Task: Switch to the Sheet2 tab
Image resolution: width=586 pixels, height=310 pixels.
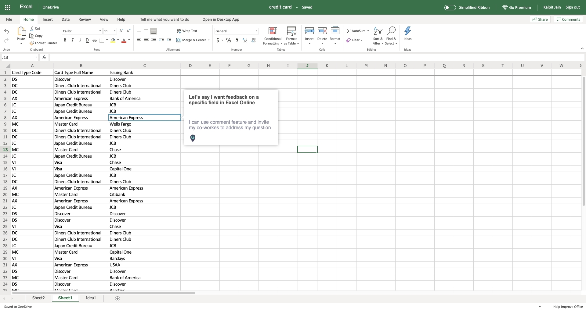Action: coord(38,298)
